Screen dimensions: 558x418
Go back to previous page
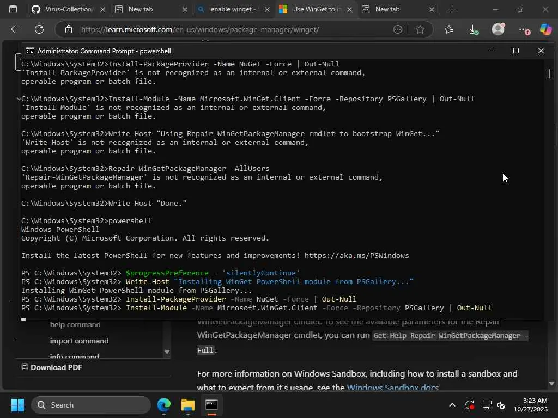coord(15,29)
